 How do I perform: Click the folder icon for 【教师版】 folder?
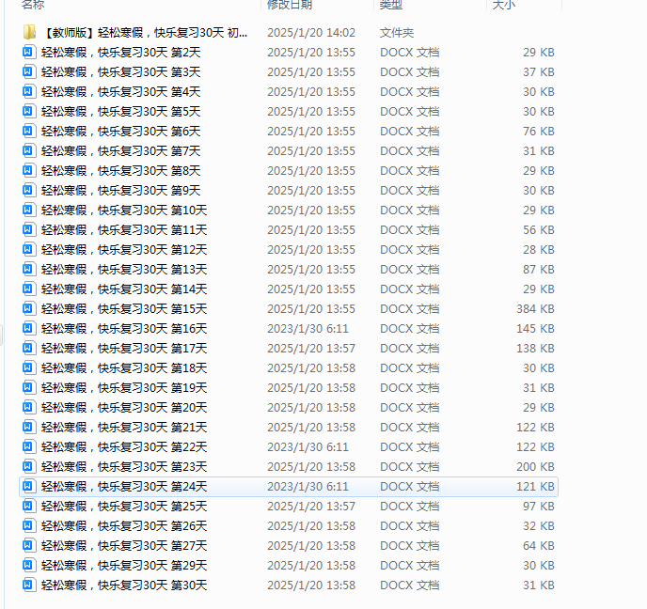pos(29,33)
